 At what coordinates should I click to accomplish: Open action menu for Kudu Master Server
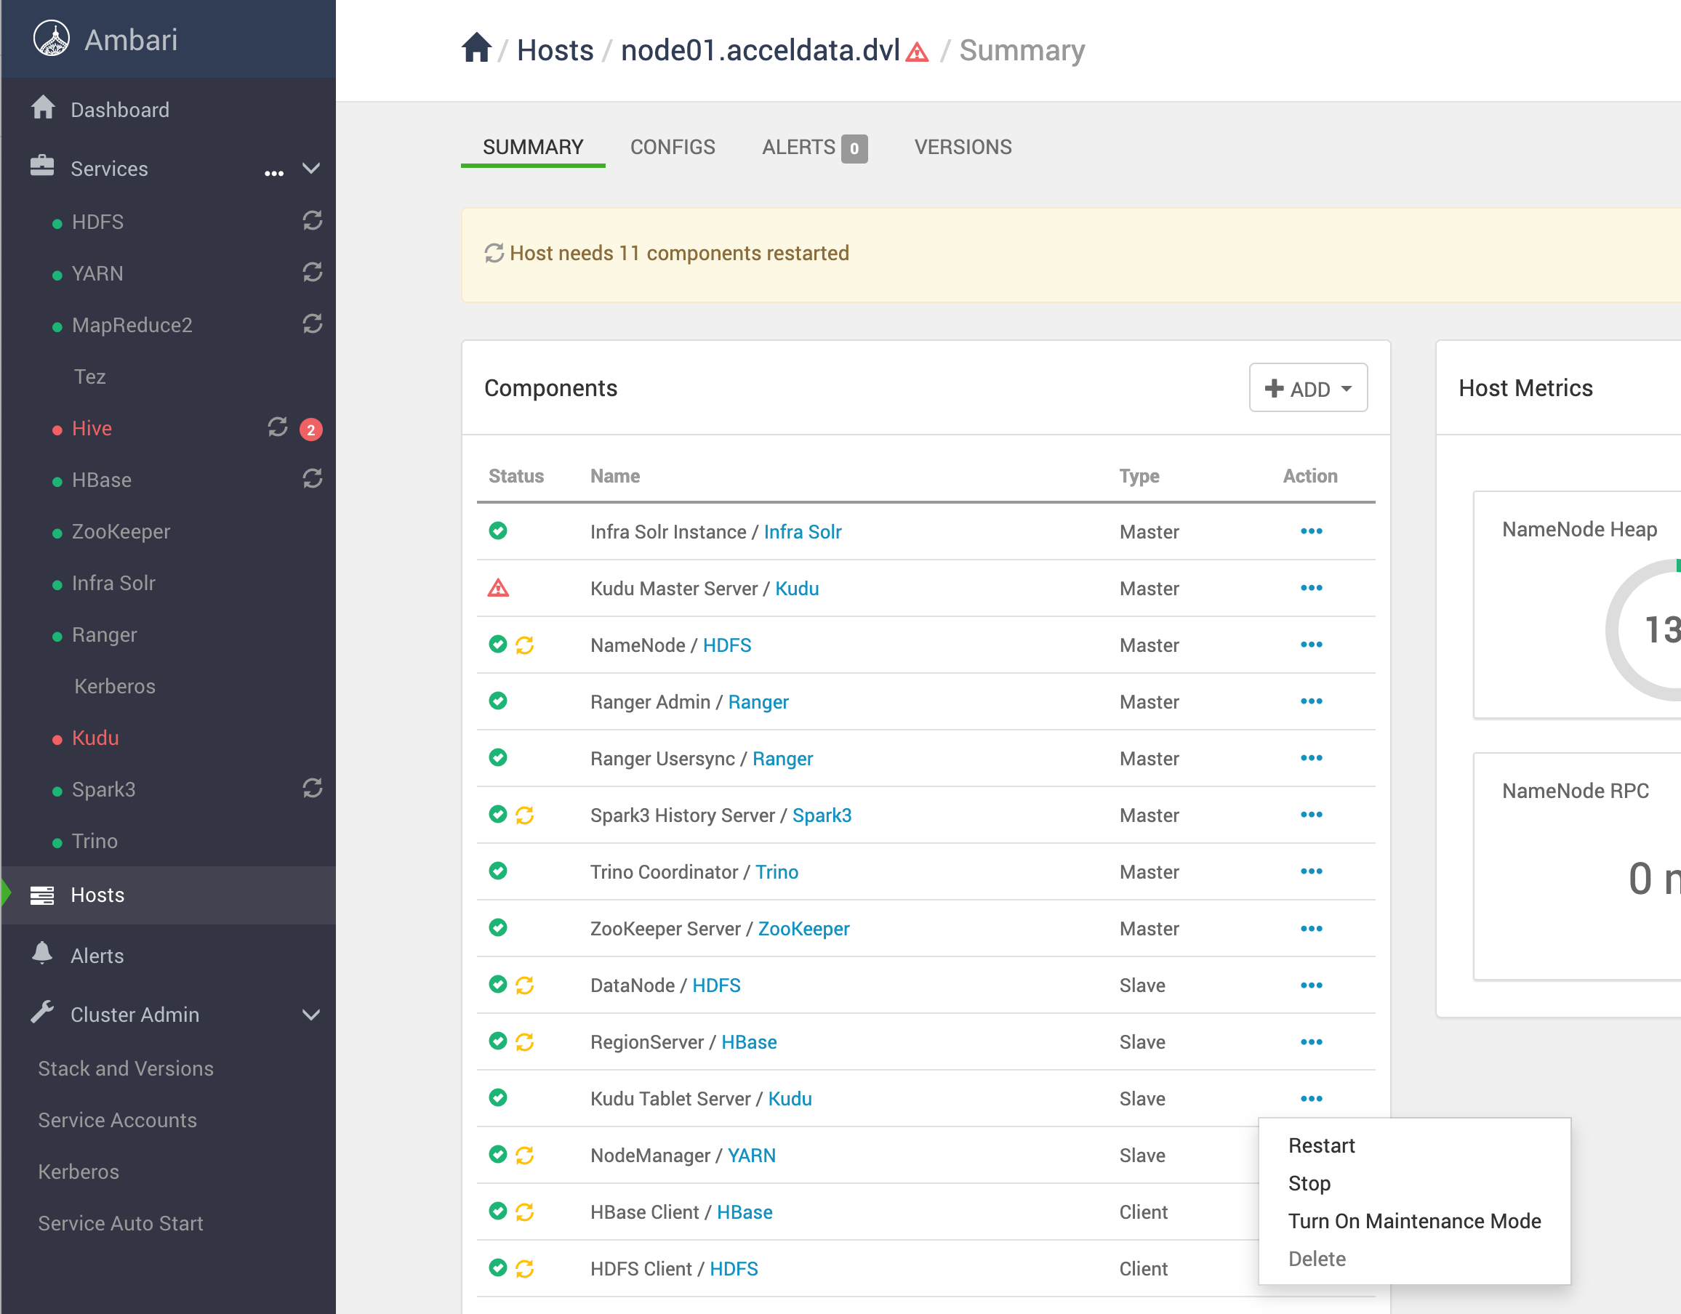(x=1312, y=588)
